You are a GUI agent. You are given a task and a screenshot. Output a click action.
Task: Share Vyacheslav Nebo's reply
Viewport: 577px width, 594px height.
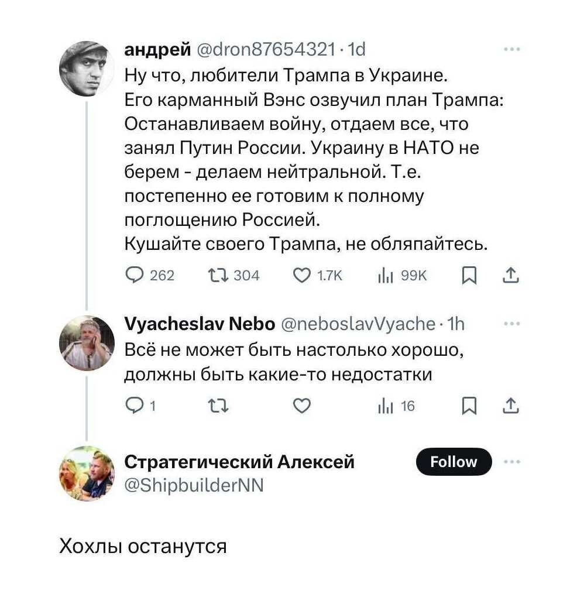(510, 406)
